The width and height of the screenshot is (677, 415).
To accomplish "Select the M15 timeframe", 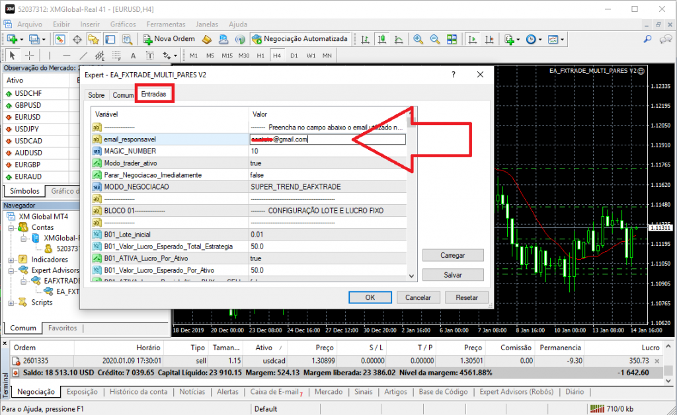I will click(227, 56).
